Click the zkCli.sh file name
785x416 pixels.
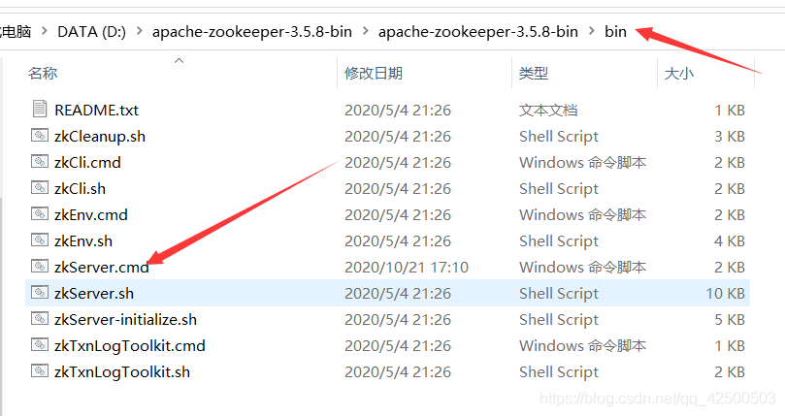[x=80, y=189]
